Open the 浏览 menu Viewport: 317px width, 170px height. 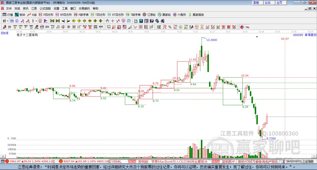click(x=17, y=8)
